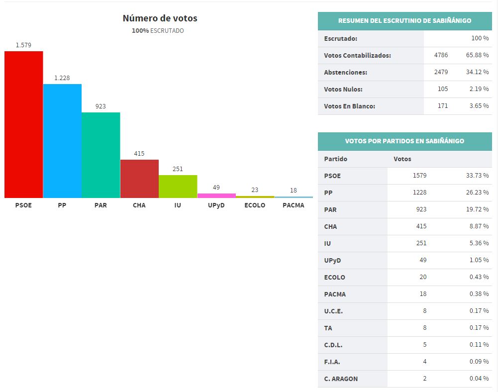Select the PSOE row in party table
499x392 pixels.
tap(404, 176)
